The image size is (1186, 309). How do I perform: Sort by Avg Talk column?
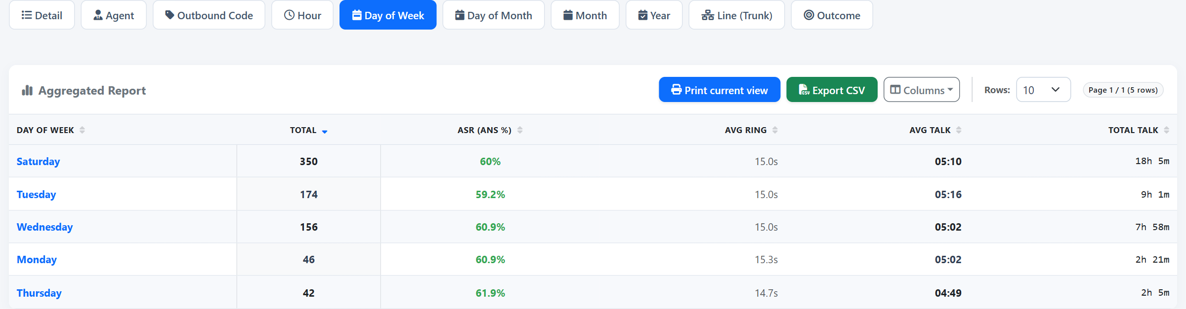(x=935, y=130)
